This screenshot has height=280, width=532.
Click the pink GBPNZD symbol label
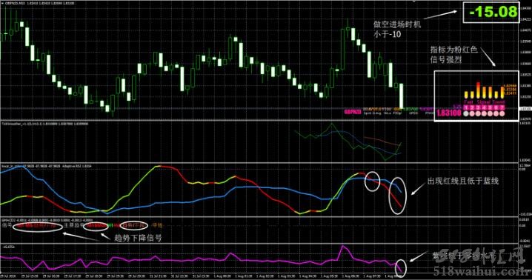353,112
